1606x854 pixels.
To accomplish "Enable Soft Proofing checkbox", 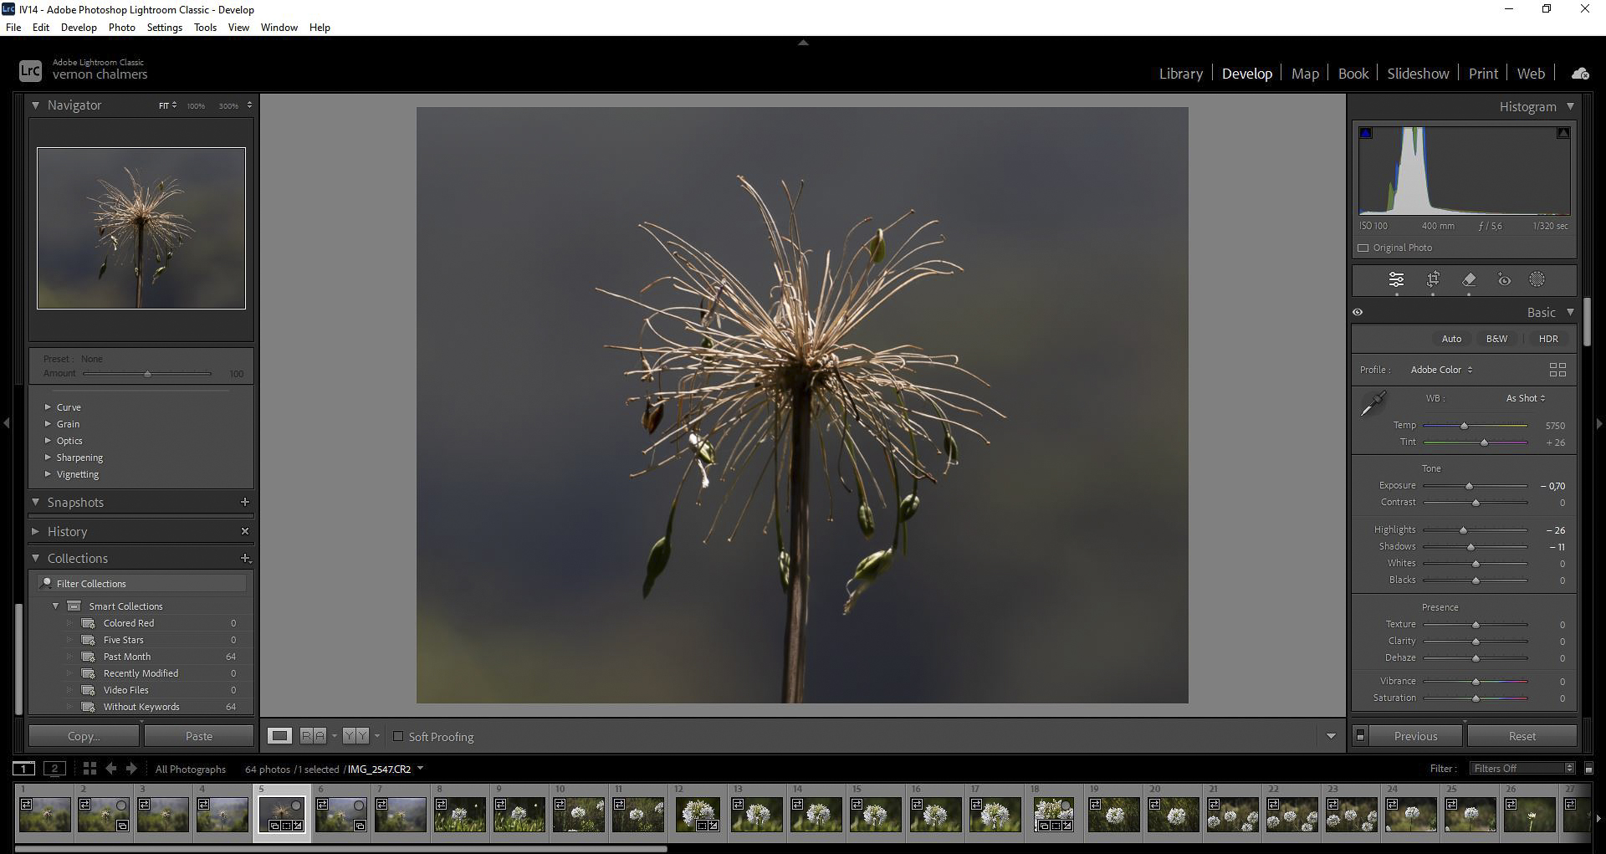I will tap(398, 737).
